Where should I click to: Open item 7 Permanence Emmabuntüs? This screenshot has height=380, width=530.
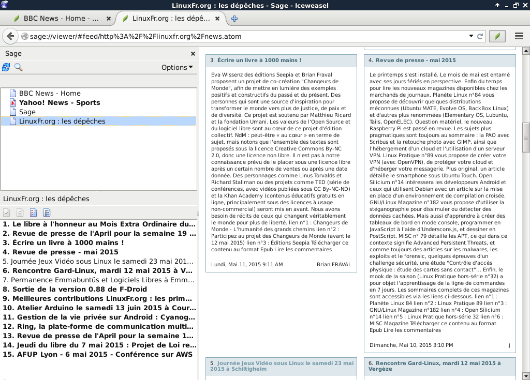pyautogui.click(x=99, y=280)
